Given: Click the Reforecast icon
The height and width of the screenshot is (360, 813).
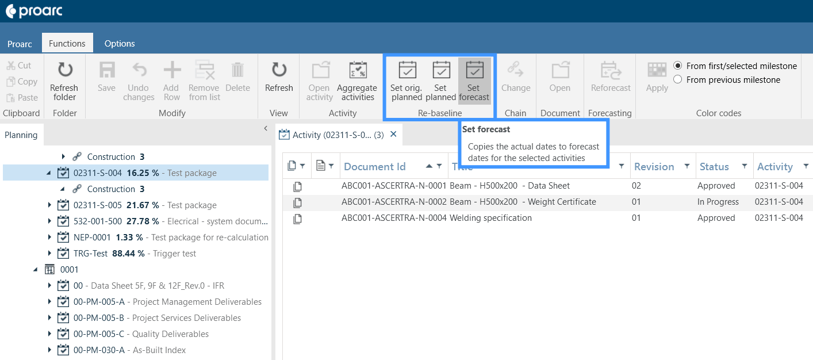Looking at the screenshot, I should click(x=610, y=70).
